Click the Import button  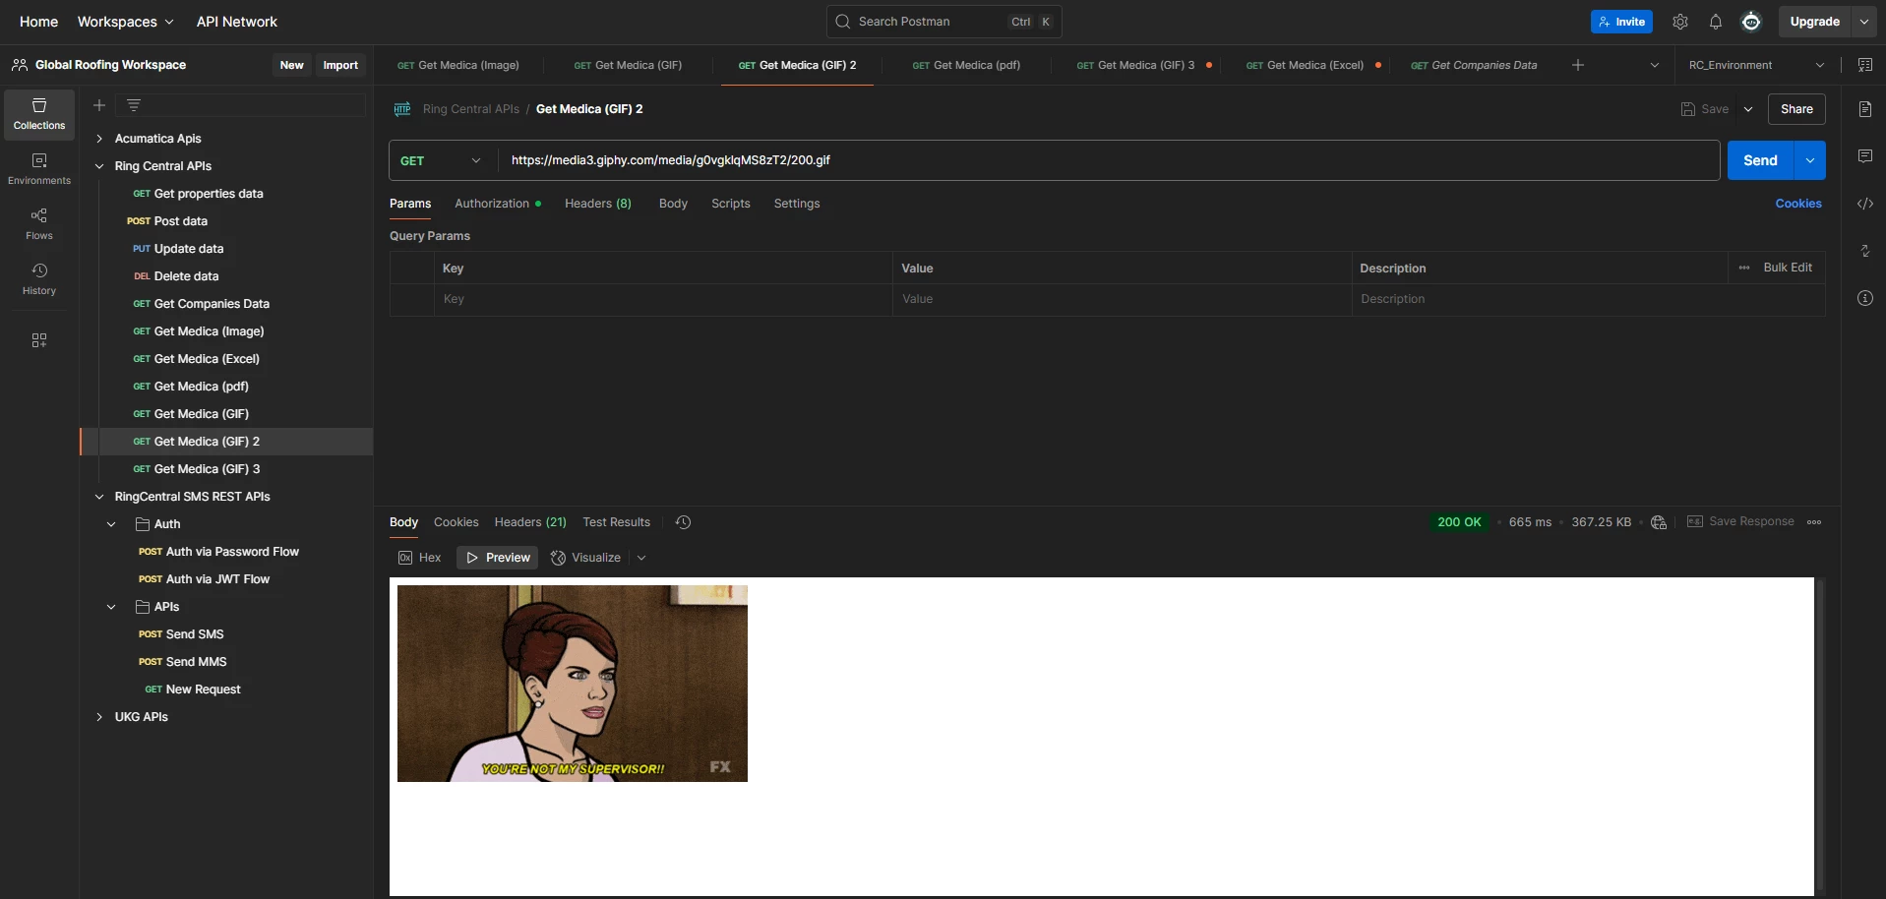[x=340, y=65]
